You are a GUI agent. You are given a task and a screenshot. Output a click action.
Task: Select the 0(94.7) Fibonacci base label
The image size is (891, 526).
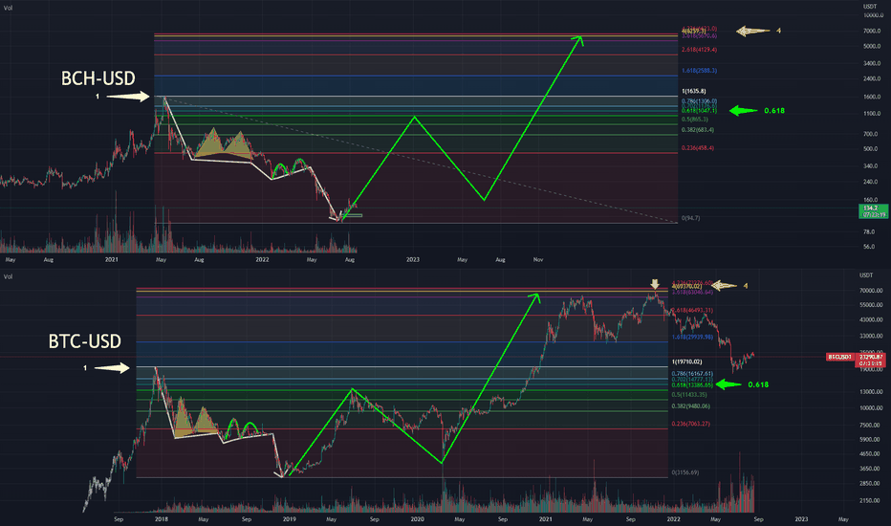tap(690, 218)
